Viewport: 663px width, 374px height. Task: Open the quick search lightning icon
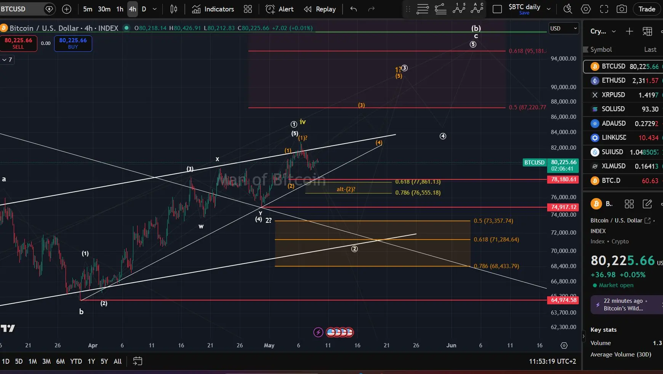pos(568,9)
